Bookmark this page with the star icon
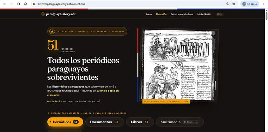The width and height of the screenshot is (268, 132). pos(234,4)
